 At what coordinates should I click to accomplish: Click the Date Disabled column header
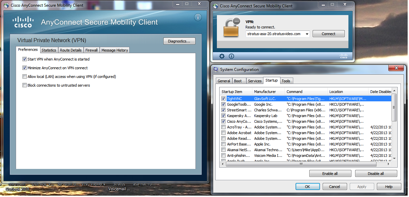[x=380, y=92]
